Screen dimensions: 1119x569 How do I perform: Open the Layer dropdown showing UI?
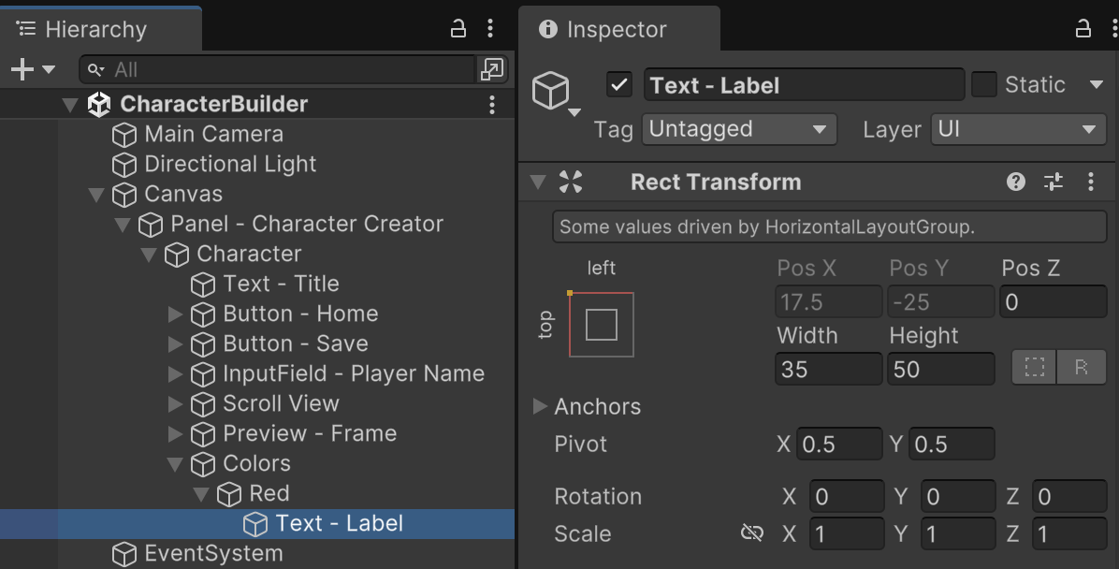pyautogui.click(x=1019, y=129)
